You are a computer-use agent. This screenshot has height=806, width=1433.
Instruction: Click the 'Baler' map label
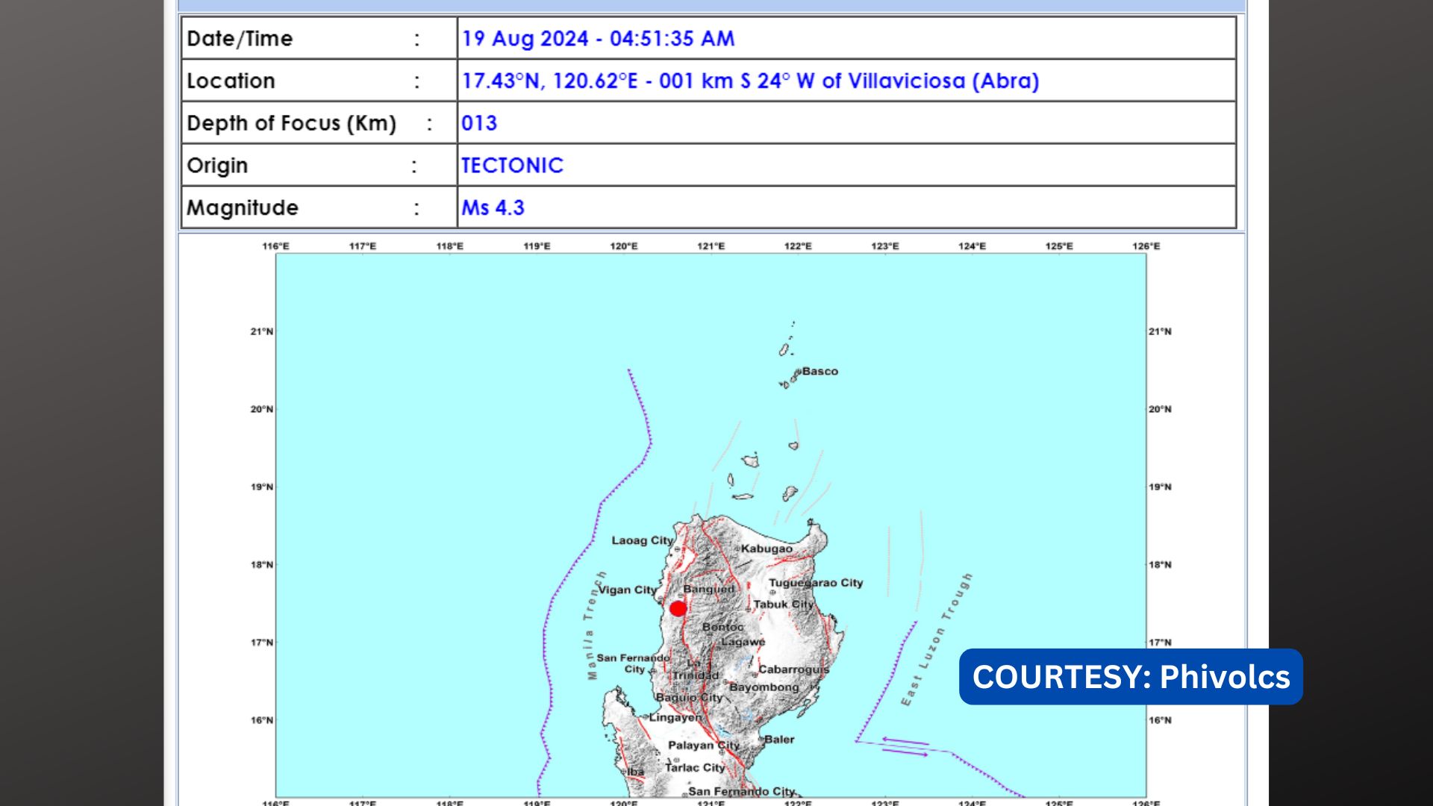(779, 740)
